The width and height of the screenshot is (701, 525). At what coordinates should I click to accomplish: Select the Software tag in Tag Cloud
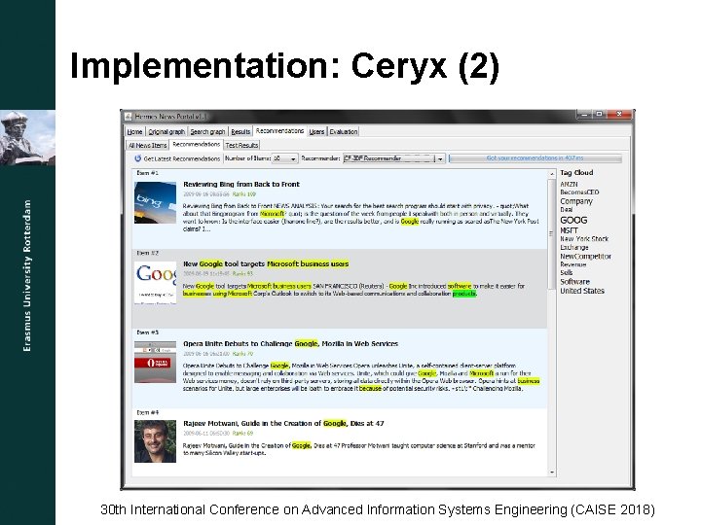(575, 282)
